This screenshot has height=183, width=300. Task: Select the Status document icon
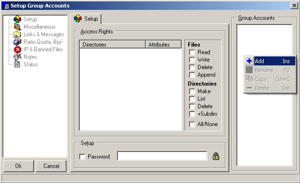[x=17, y=64]
